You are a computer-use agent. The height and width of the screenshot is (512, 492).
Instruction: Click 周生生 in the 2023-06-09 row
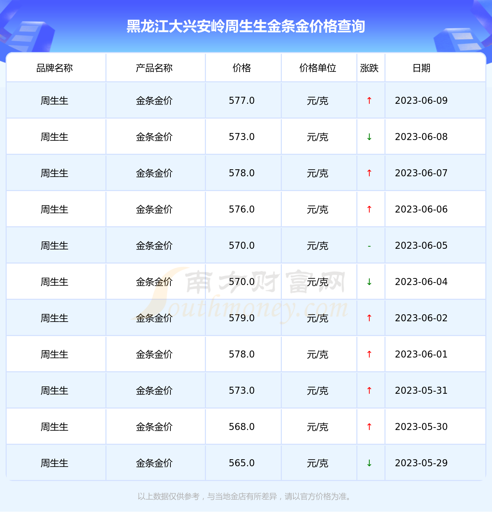point(54,101)
